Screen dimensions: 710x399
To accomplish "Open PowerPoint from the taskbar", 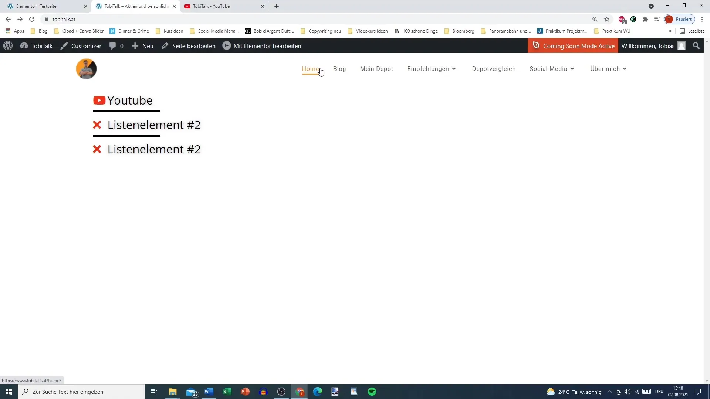I will coord(245,392).
